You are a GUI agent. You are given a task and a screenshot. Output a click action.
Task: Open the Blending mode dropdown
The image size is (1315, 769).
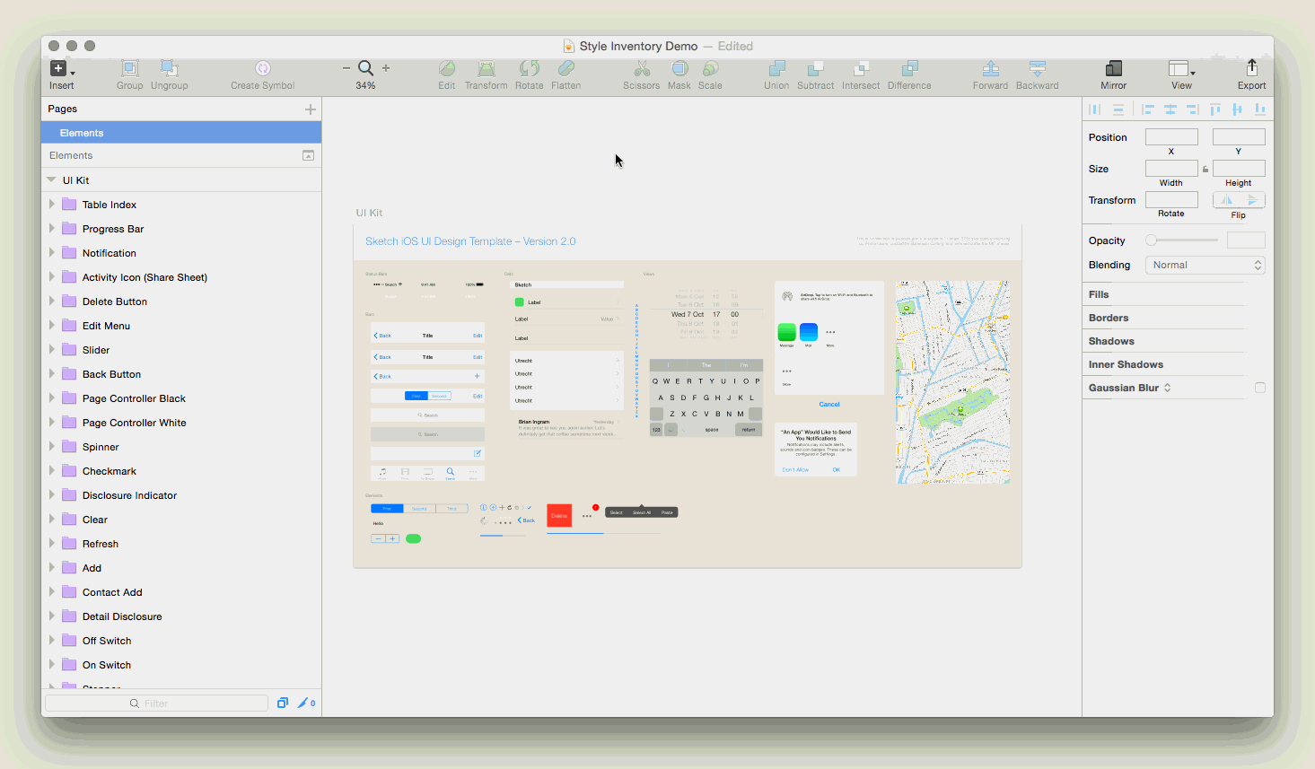click(1205, 265)
